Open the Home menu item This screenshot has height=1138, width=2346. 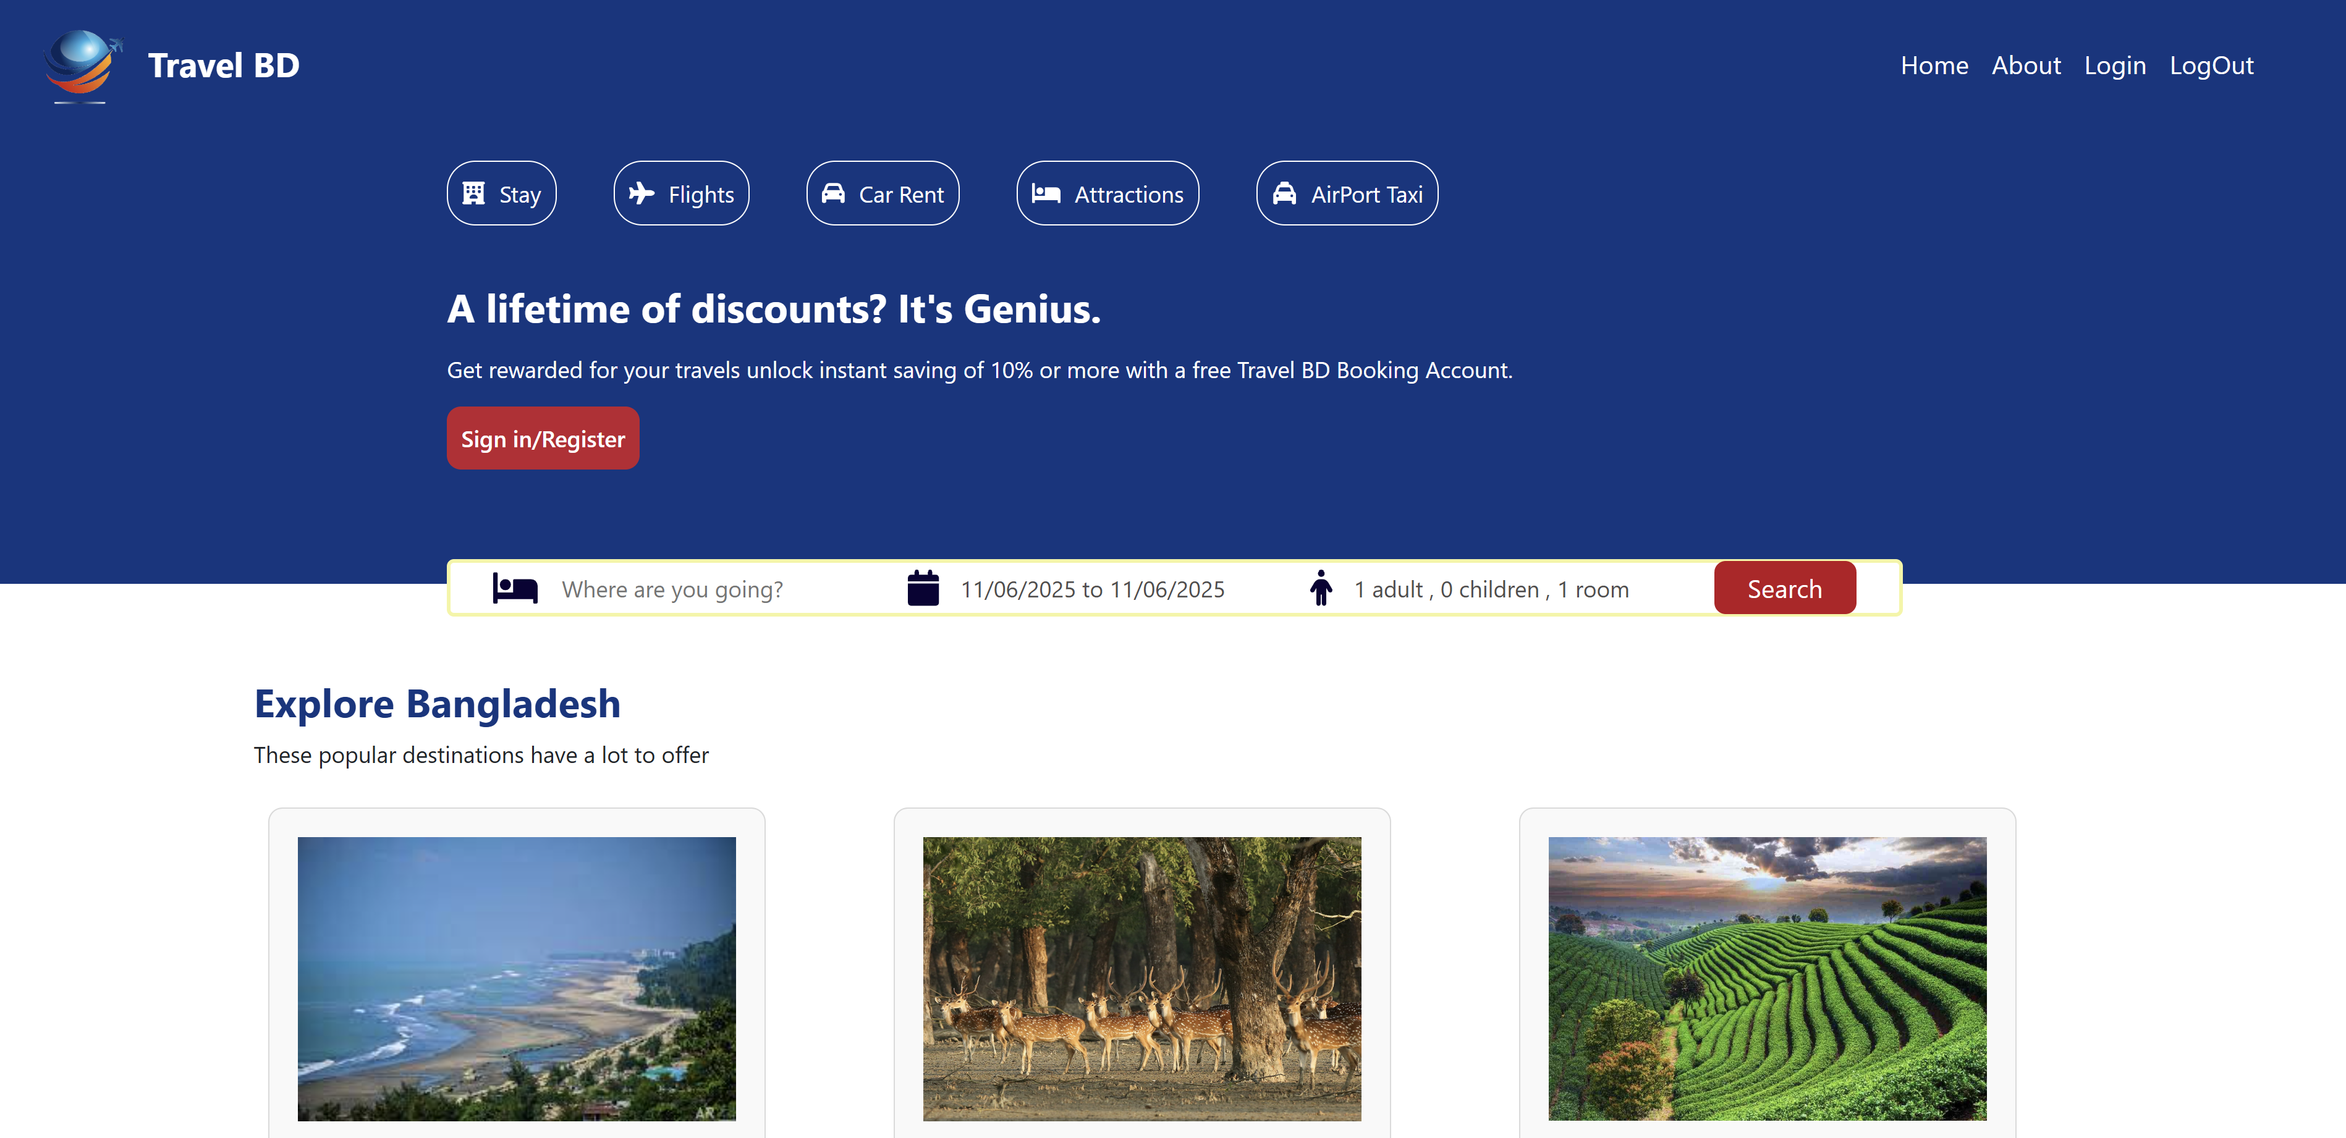[x=1934, y=65]
